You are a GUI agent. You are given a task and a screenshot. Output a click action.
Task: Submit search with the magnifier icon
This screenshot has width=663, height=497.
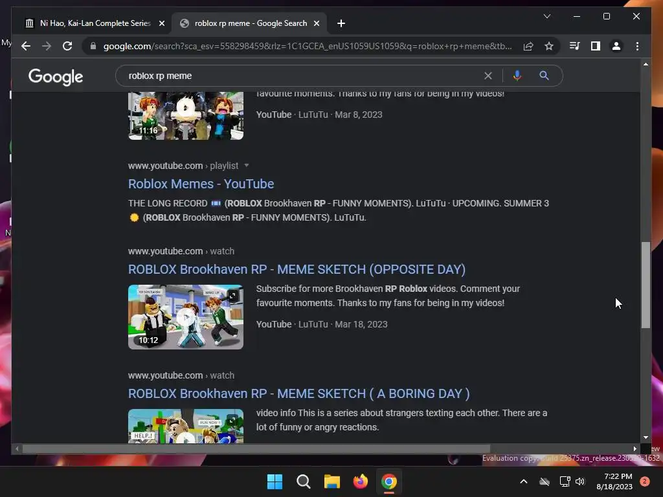click(x=544, y=76)
